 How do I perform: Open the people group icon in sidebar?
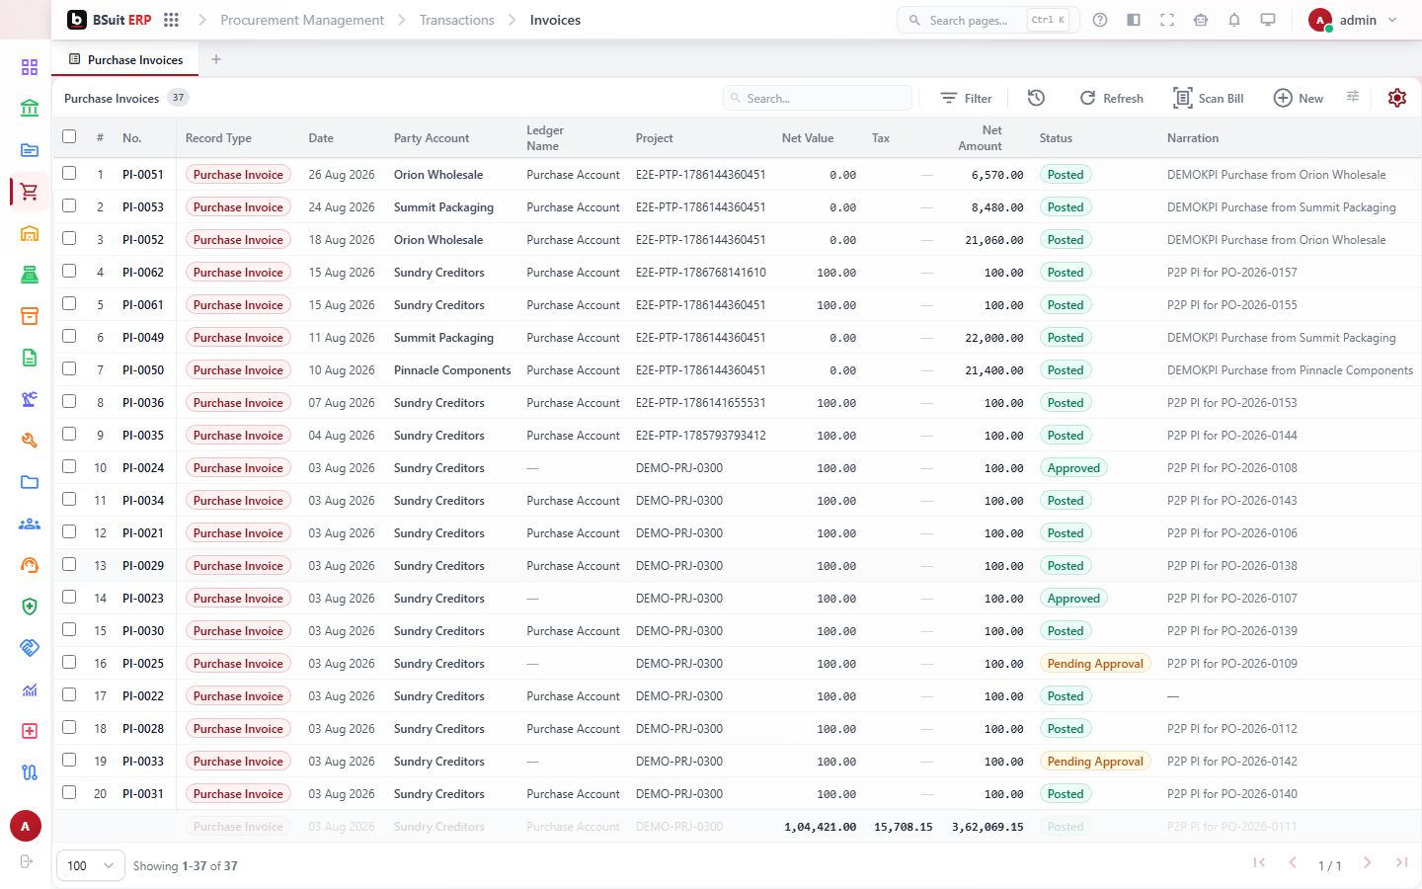pos(30,524)
